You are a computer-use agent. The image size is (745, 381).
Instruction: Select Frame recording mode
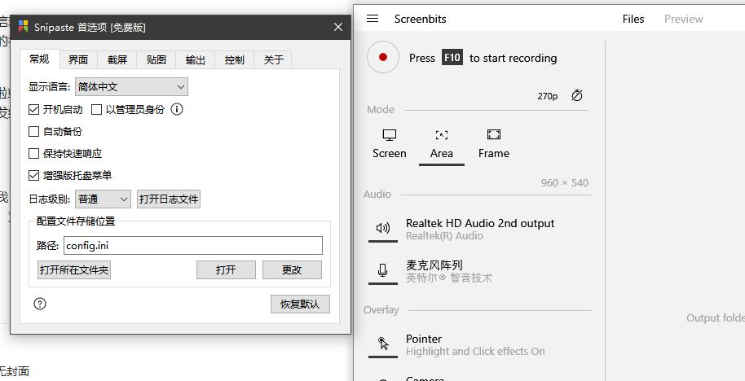(494, 144)
